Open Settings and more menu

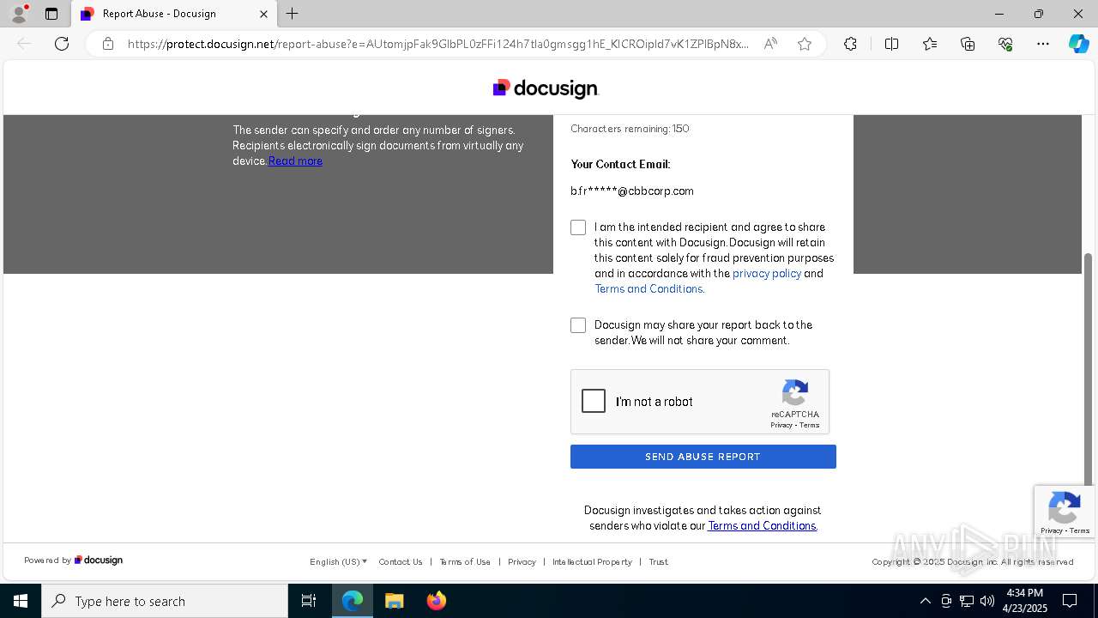[1043, 44]
